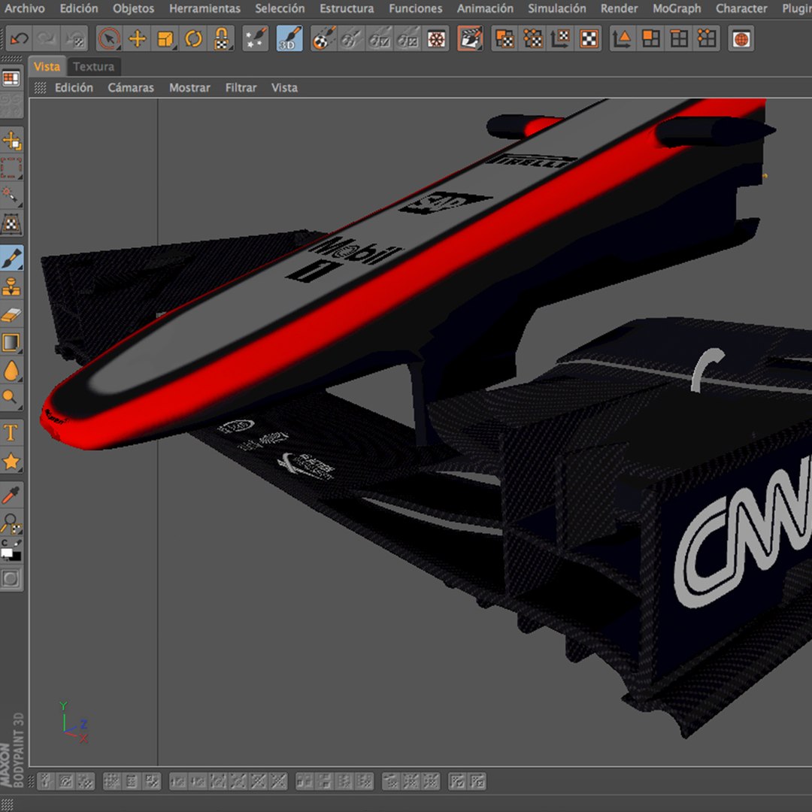Open the Archivo menu
This screenshot has width=812, height=812.
click(24, 8)
